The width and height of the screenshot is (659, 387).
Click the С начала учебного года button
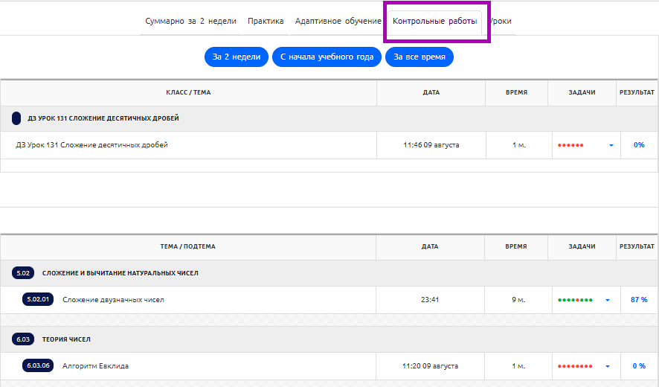tap(327, 57)
